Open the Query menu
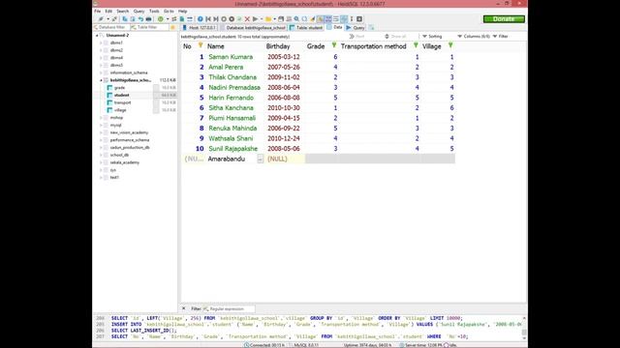The width and height of the screenshot is (620, 348). 139,11
